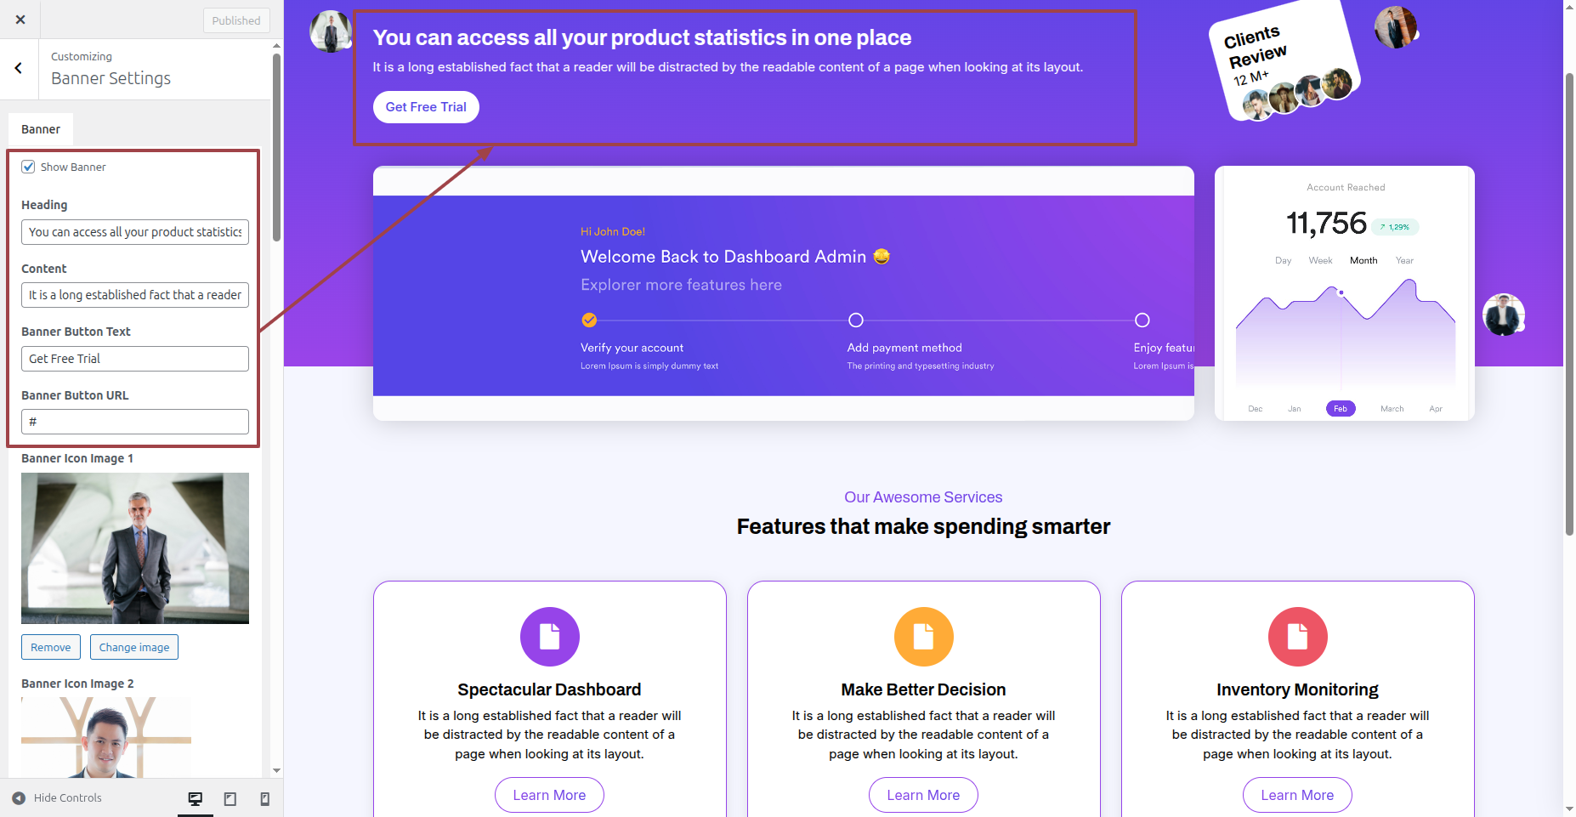Click Learn More under Spectacular Dashboard
This screenshot has width=1576, height=817.
tap(549, 795)
